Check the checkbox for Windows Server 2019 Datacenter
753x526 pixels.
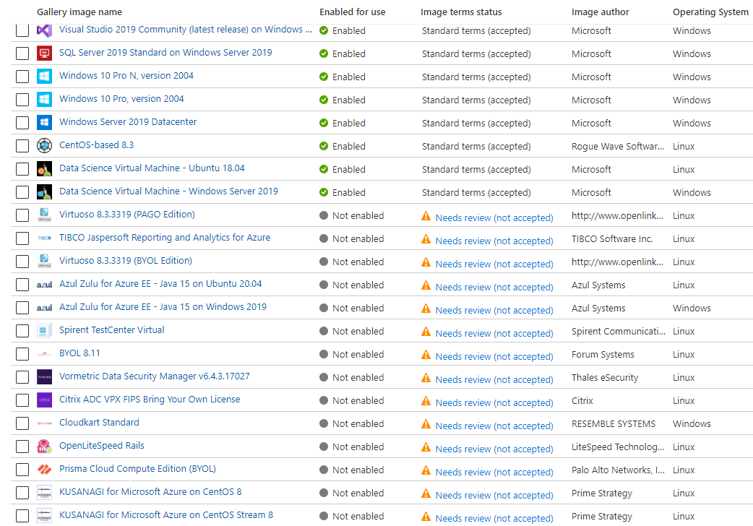pos(22,122)
